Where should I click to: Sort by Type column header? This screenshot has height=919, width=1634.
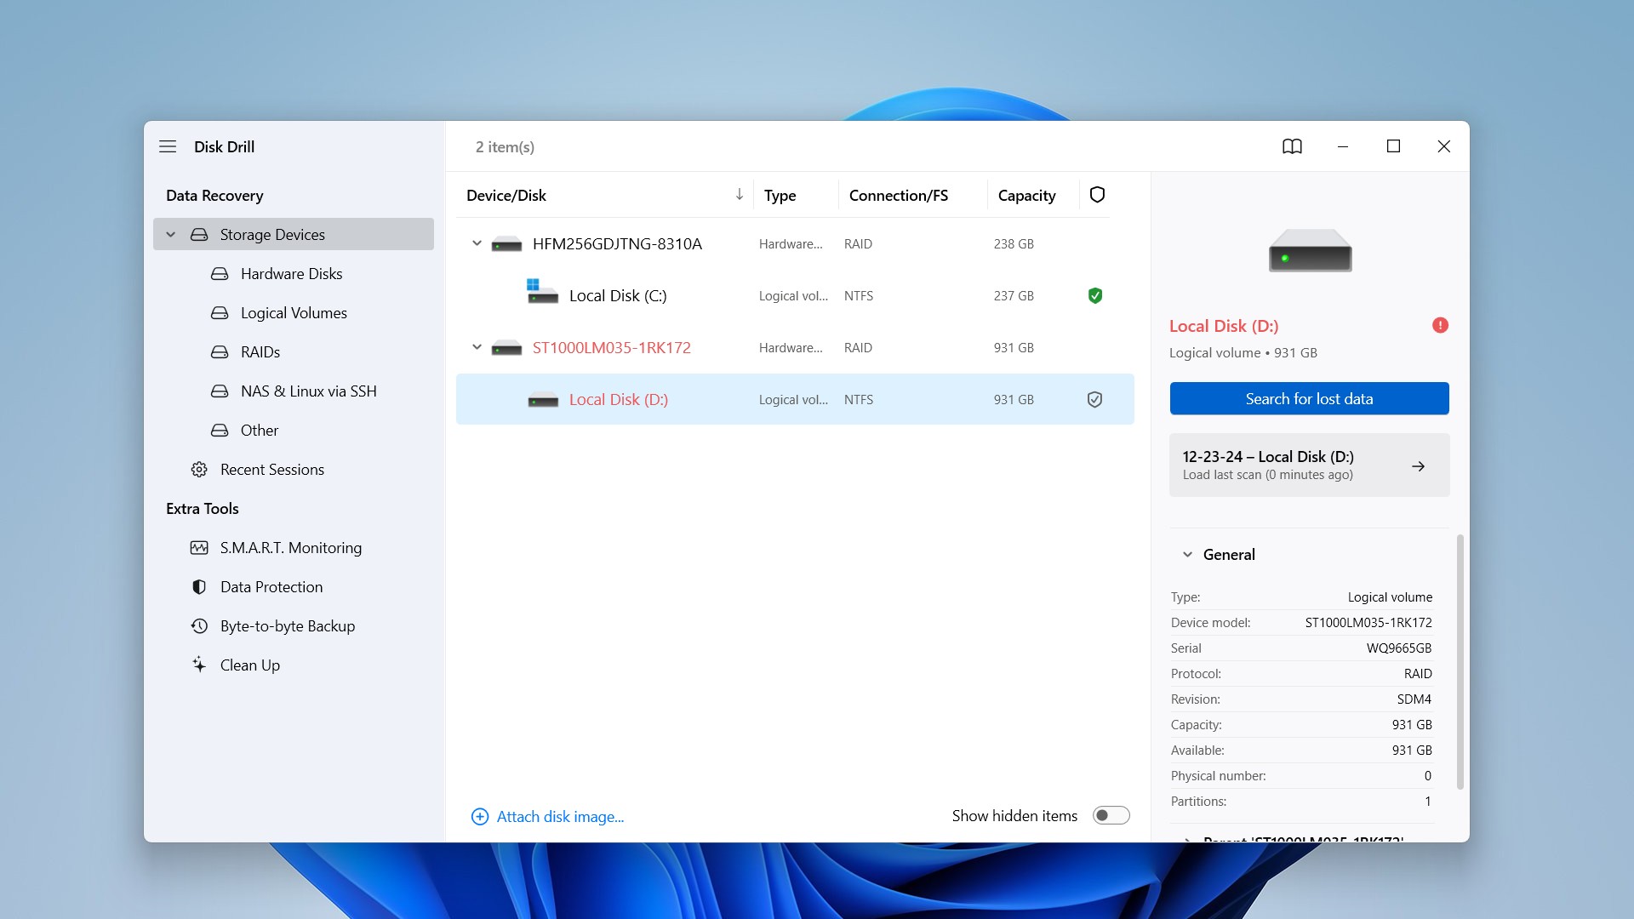coord(780,195)
